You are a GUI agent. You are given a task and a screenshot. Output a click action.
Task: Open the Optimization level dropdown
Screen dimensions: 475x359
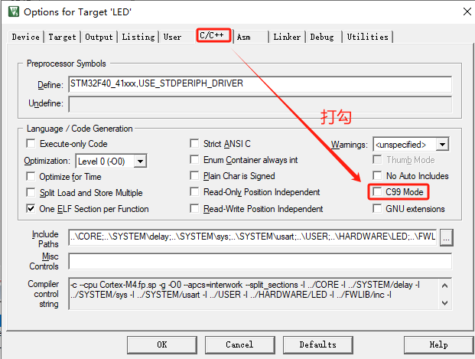coord(140,161)
